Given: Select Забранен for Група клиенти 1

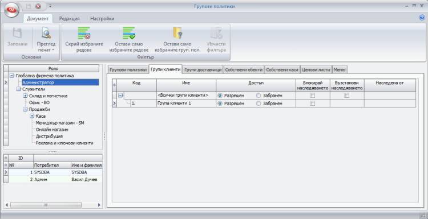Looking at the screenshot, I should point(259,104).
